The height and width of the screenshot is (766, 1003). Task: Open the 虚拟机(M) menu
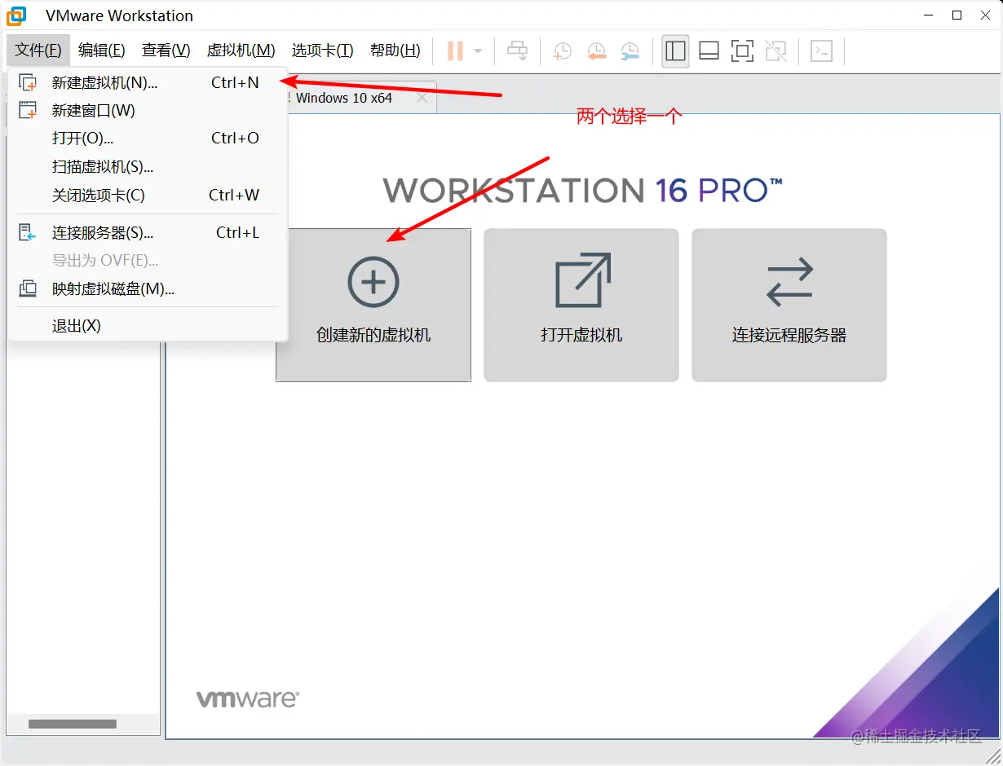[x=241, y=51]
